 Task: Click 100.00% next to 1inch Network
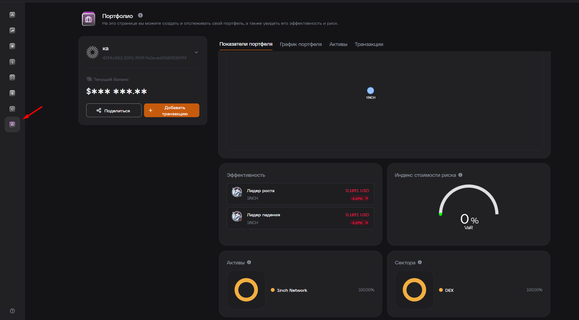366,290
